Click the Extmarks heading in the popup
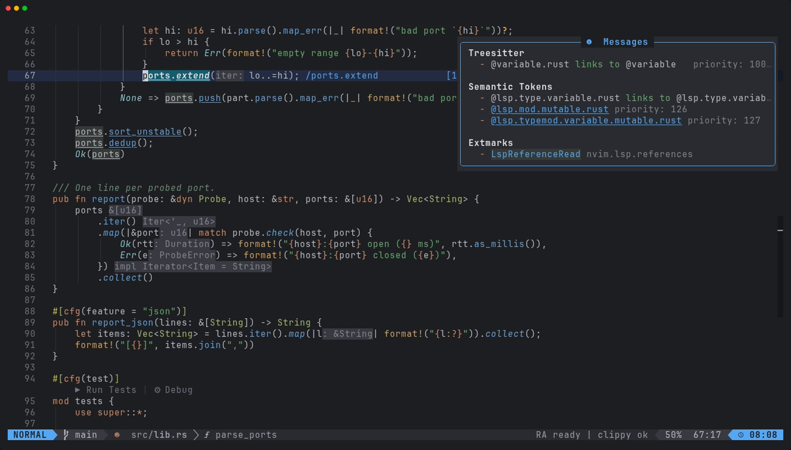791x450 pixels. pyautogui.click(x=491, y=143)
